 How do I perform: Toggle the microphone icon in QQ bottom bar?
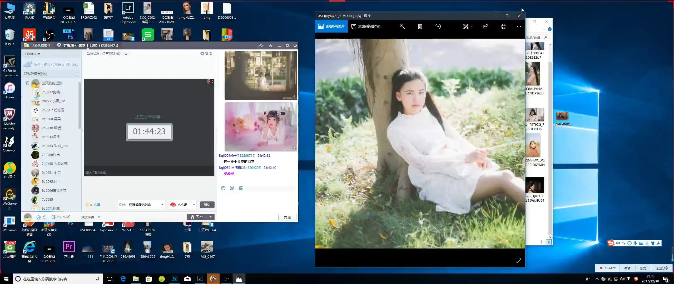[38, 217]
